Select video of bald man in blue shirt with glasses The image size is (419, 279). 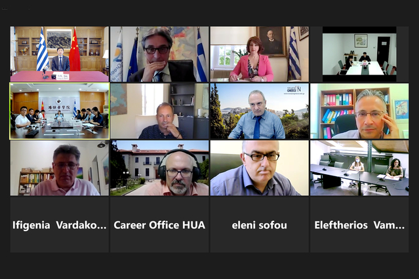pyautogui.click(x=260, y=168)
